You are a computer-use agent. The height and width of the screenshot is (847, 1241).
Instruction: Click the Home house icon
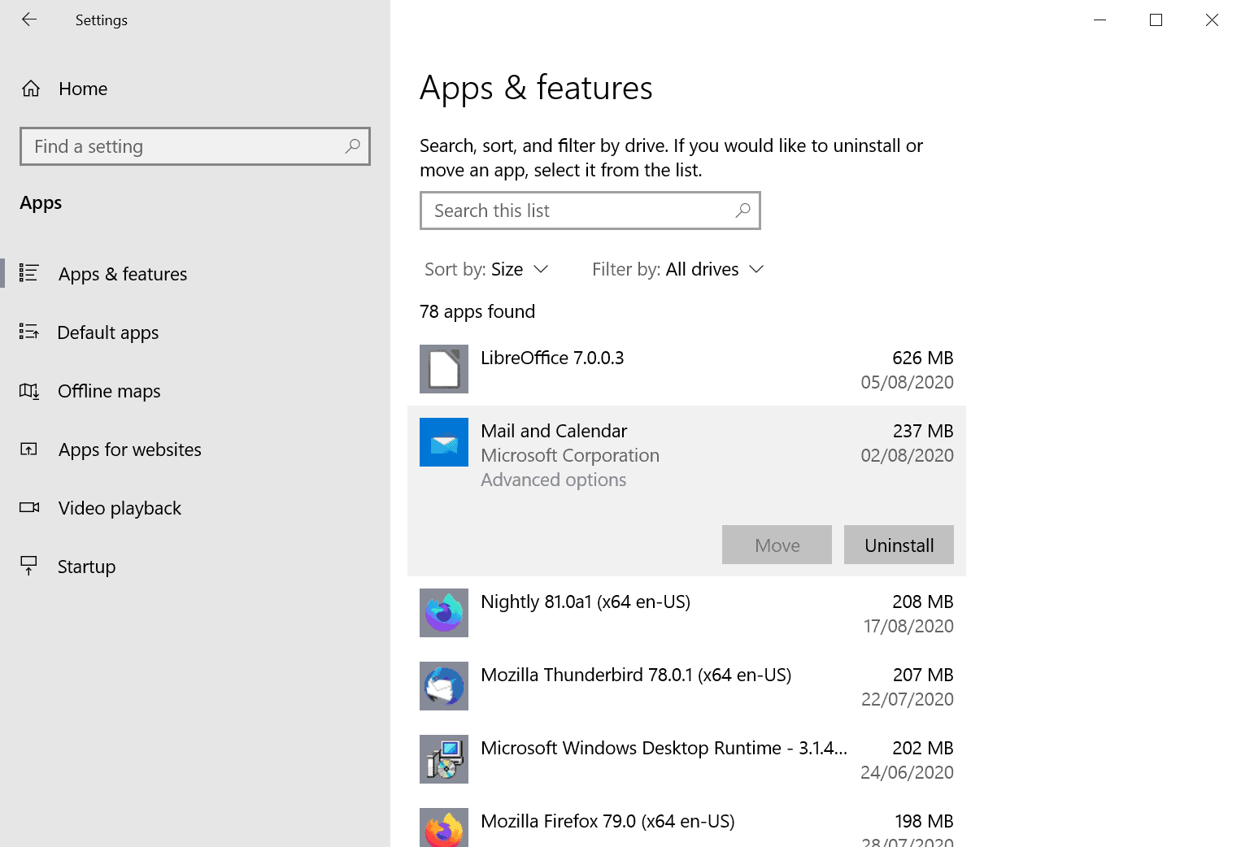[x=31, y=89]
